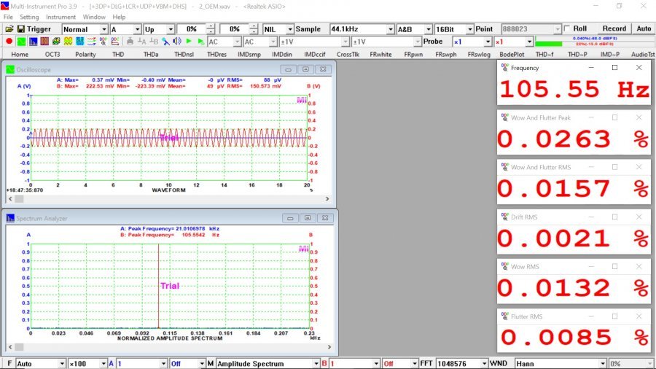Open the Signal Generator wave icon

pos(68,42)
